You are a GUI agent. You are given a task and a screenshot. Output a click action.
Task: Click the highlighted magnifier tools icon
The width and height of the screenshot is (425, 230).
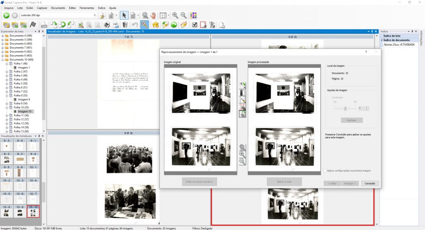pyautogui.click(x=144, y=24)
